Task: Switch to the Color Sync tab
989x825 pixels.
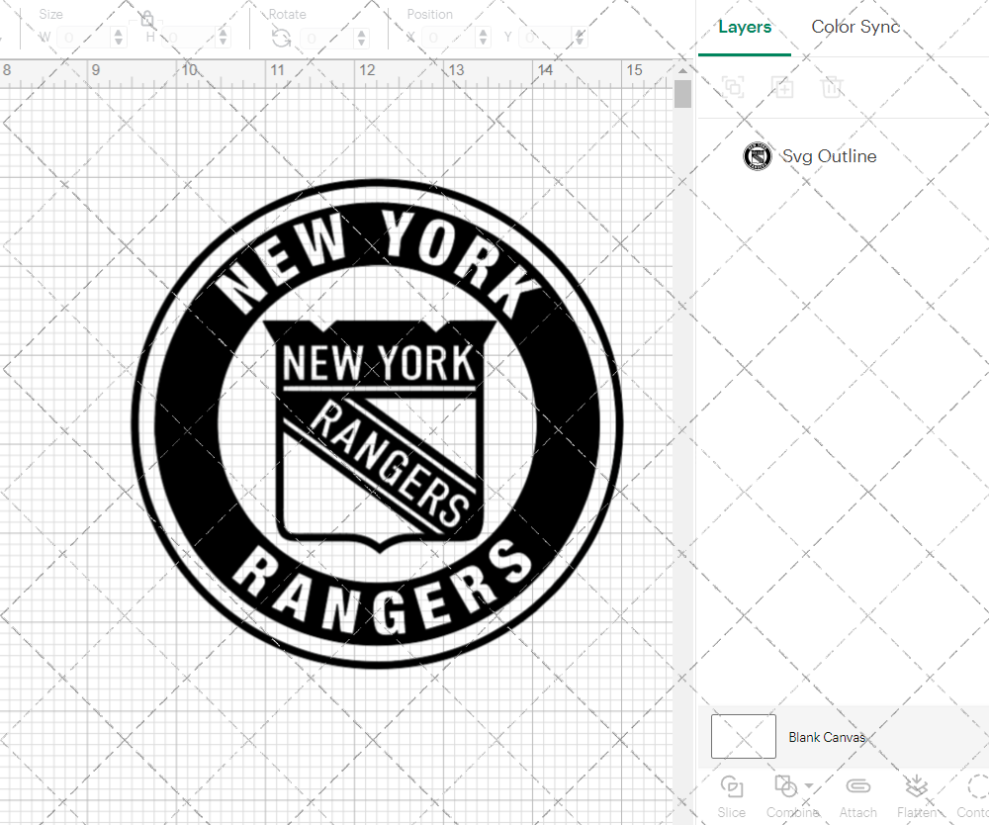Action: point(855,27)
